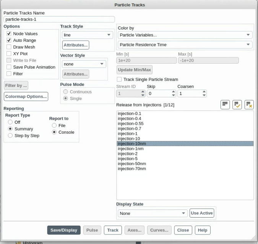258x244 pixels.
Task: Expand the Particle Variables dropdown
Action: tap(185, 35)
